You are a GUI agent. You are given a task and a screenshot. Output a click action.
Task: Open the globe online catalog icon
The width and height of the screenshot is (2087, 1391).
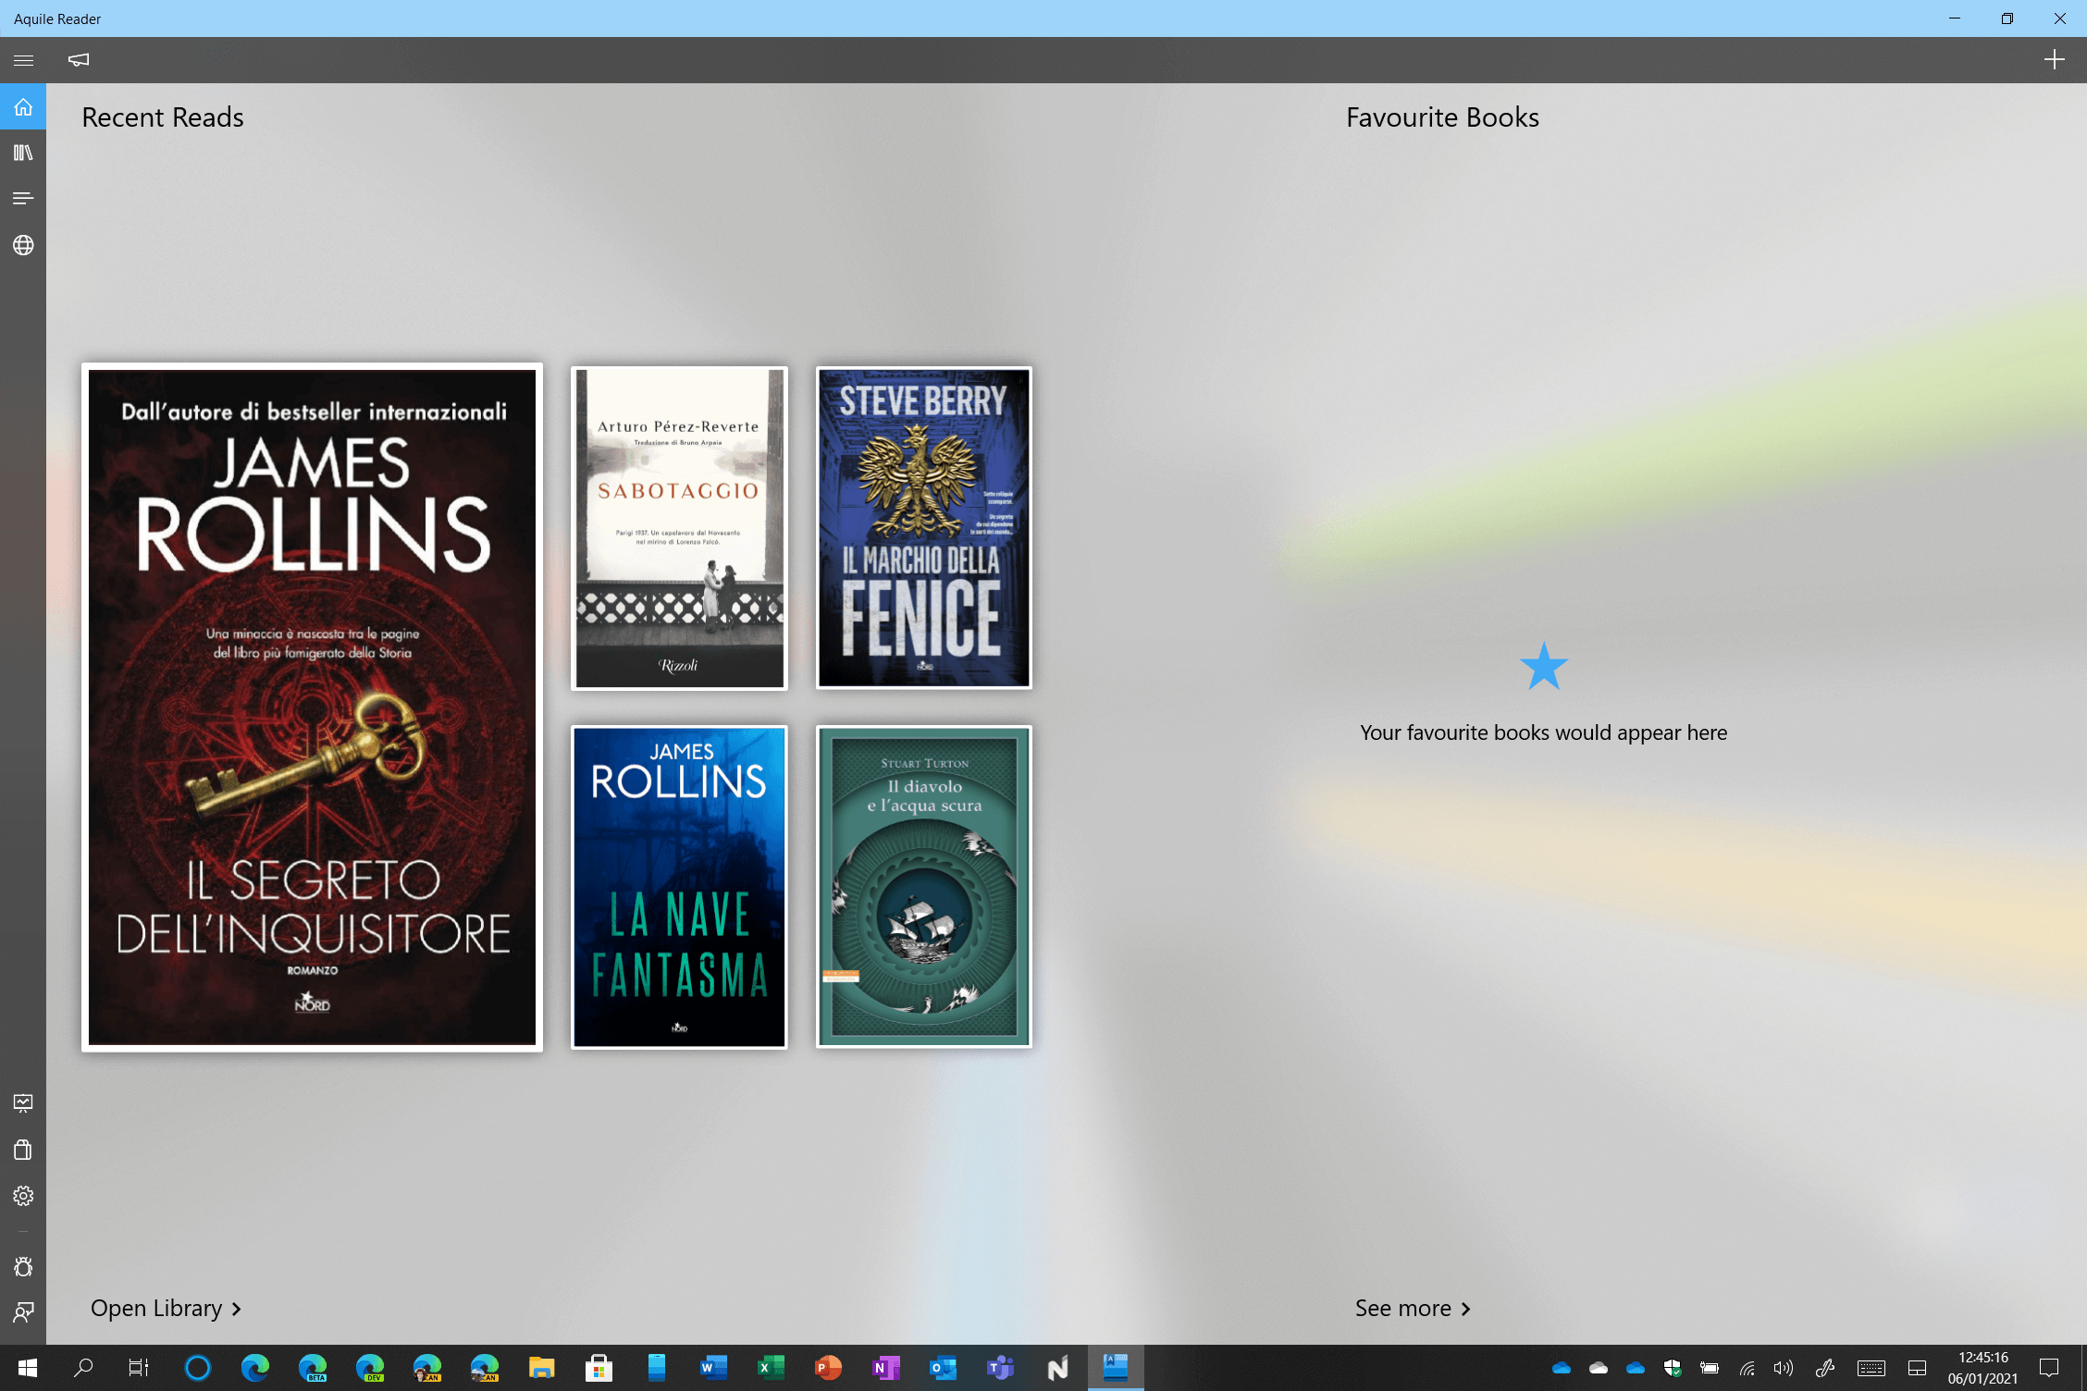(23, 245)
